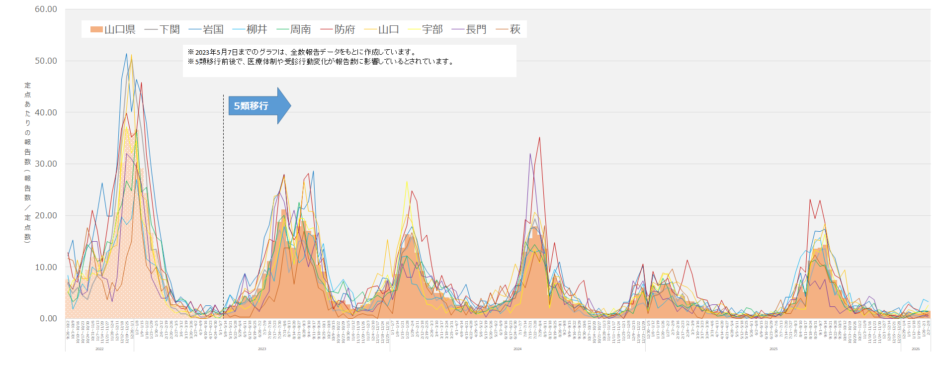
Task: Click the 2022 year label on x-axis
Action: point(99,349)
